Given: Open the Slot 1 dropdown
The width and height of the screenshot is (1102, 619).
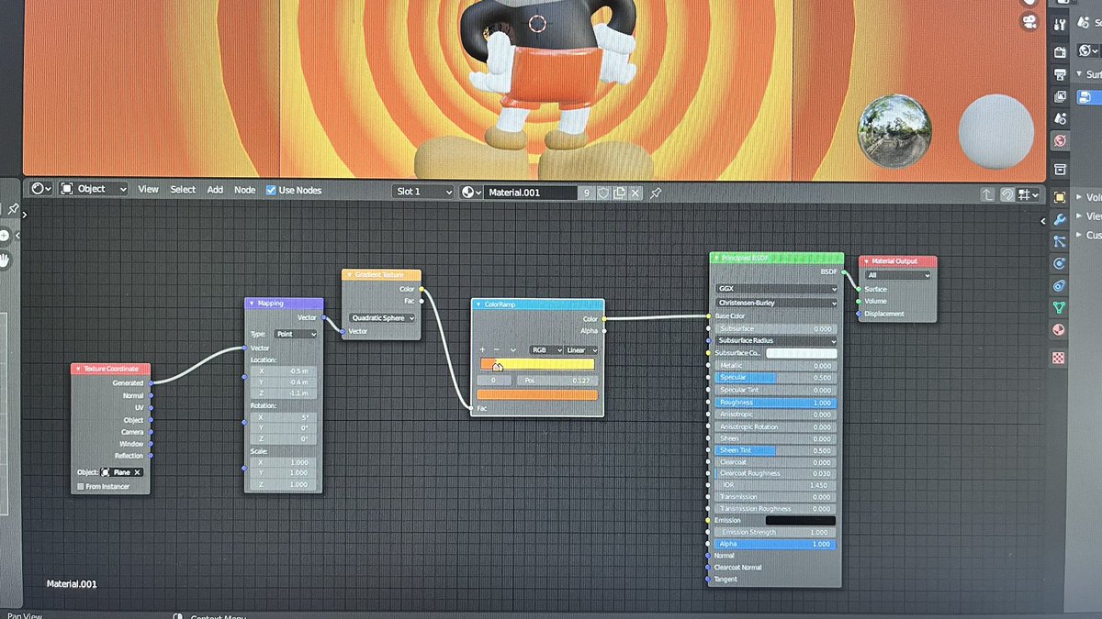Looking at the screenshot, I should coord(423,192).
